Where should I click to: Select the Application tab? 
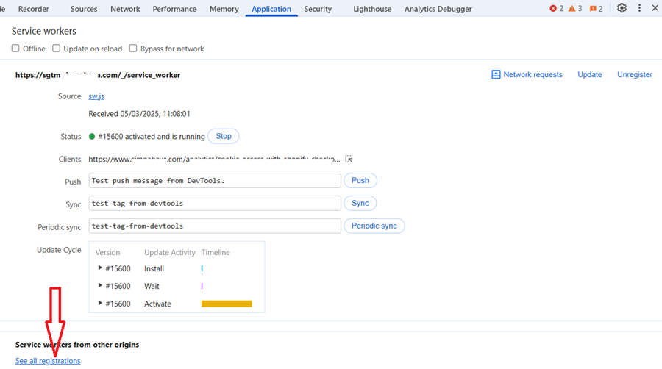pyautogui.click(x=271, y=9)
